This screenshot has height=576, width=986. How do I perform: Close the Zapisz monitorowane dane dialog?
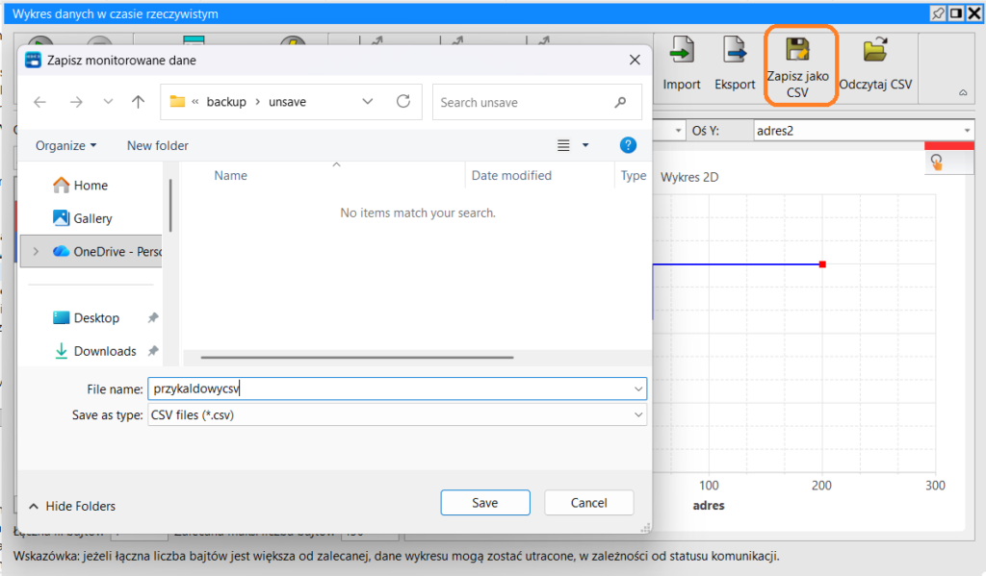[x=635, y=60]
